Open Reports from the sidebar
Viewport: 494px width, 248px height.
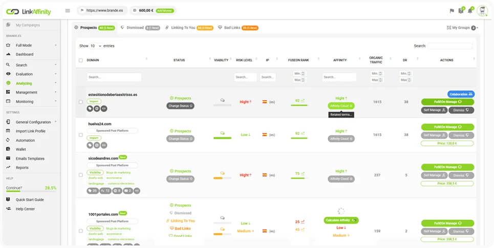click(22, 168)
